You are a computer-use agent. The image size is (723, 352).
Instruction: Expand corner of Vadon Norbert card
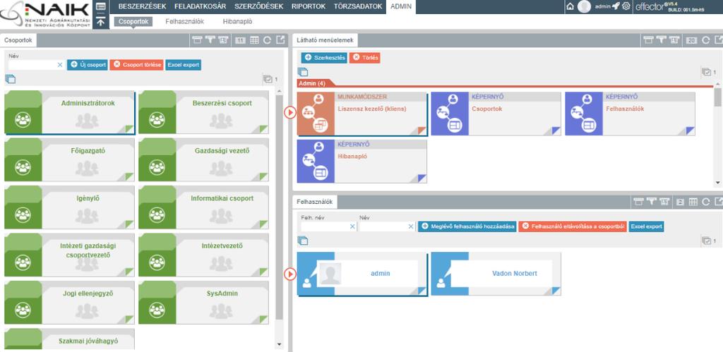(x=556, y=291)
